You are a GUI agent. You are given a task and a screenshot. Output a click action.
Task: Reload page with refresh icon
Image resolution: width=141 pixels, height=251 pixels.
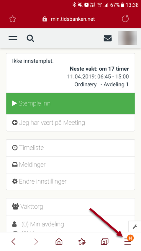125,19
